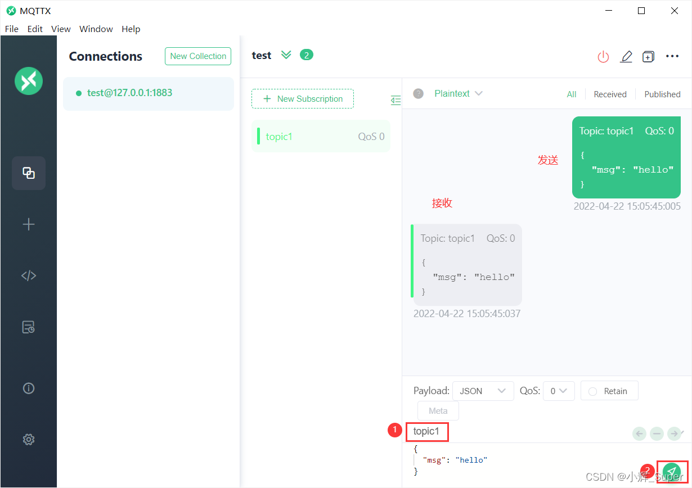Click the New Collection button
Screen dimensions: 692x488
click(x=198, y=56)
